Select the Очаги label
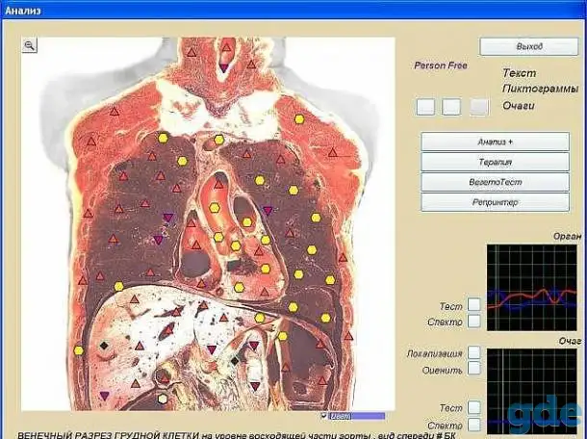This screenshot has height=439, width=587. click(x=519, y=106)
